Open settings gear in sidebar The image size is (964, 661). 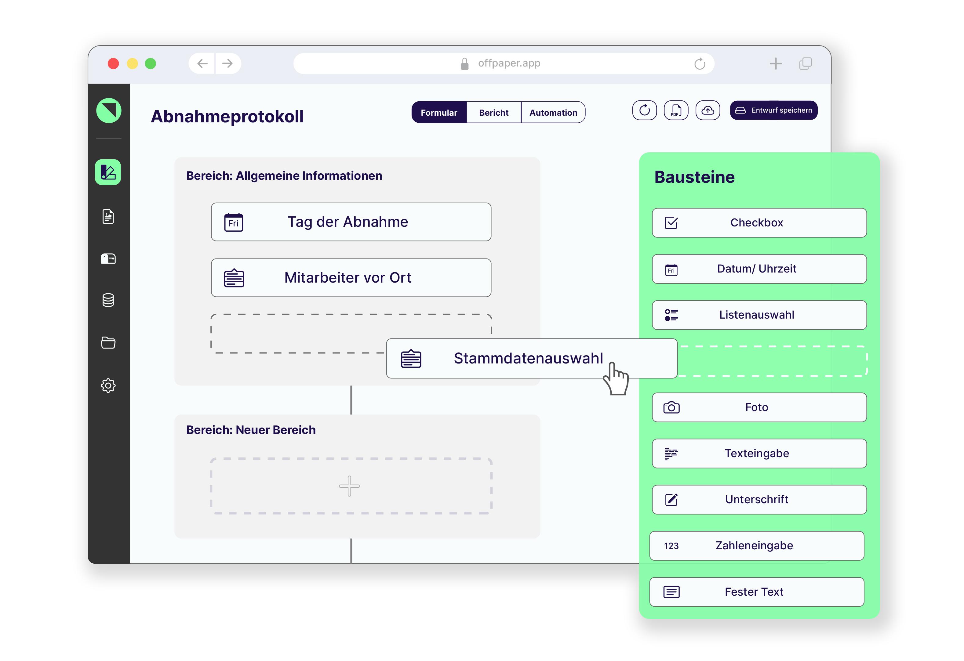[108, 386]
